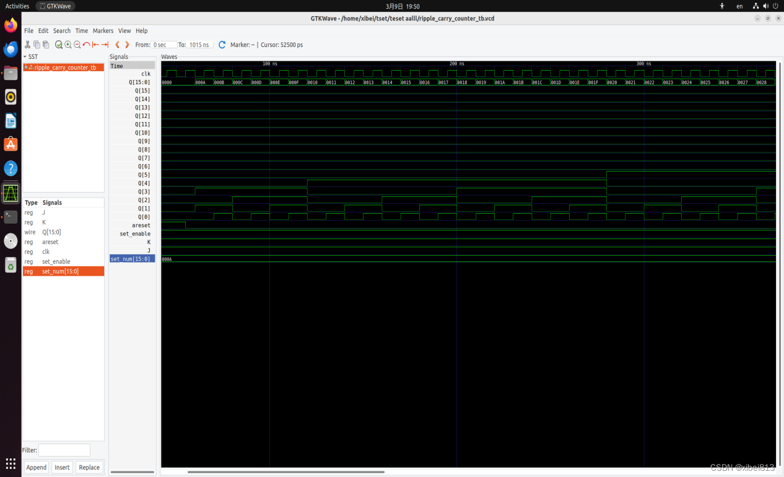Open the Help dock icon
Viewport: 784px width, 477px height.
pos(11,168)
